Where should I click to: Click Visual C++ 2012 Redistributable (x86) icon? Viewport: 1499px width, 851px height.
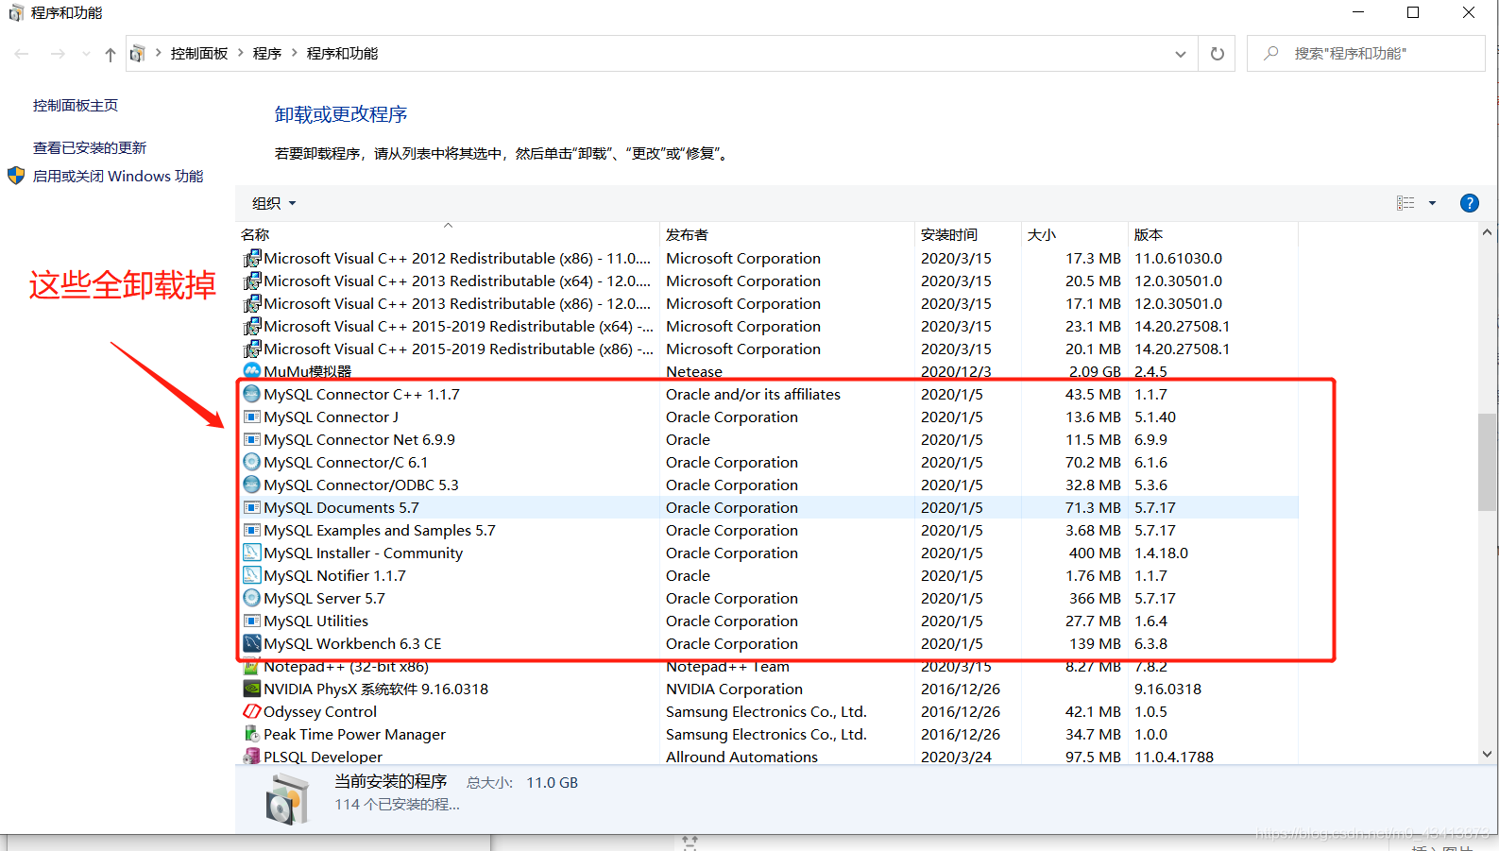(x=251, y=258)
